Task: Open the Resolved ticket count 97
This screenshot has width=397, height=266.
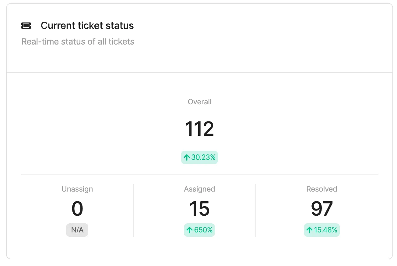Action: [x=322, y=209]
